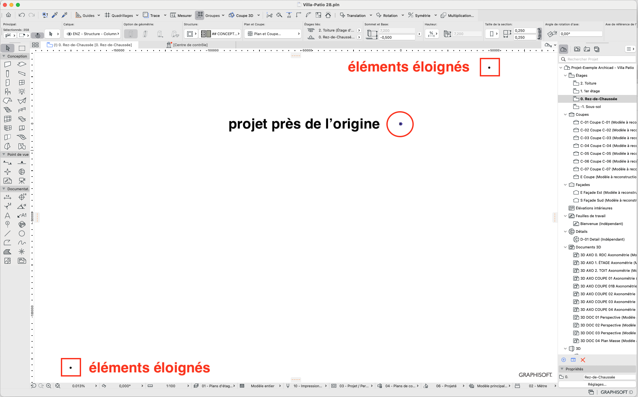Select the Window tool
This screenshot has height=397, width=638.
pos(22,83)
